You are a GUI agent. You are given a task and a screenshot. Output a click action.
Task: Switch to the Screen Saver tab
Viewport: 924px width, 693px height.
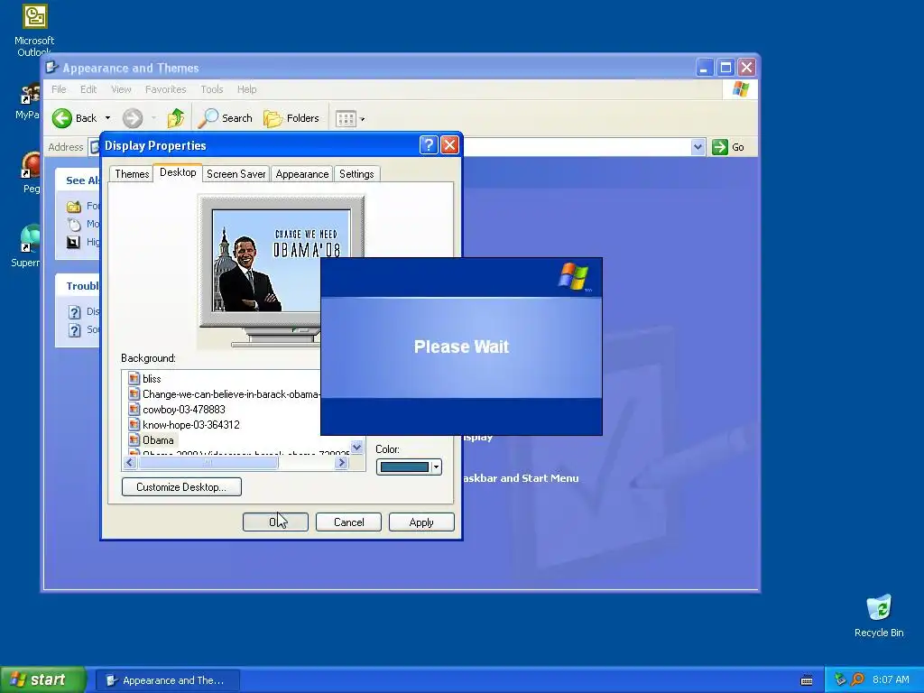236,174
